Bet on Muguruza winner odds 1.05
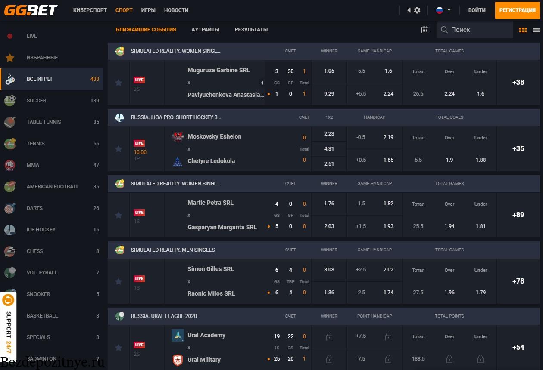The image size is (543, 370). click(329, 71)
